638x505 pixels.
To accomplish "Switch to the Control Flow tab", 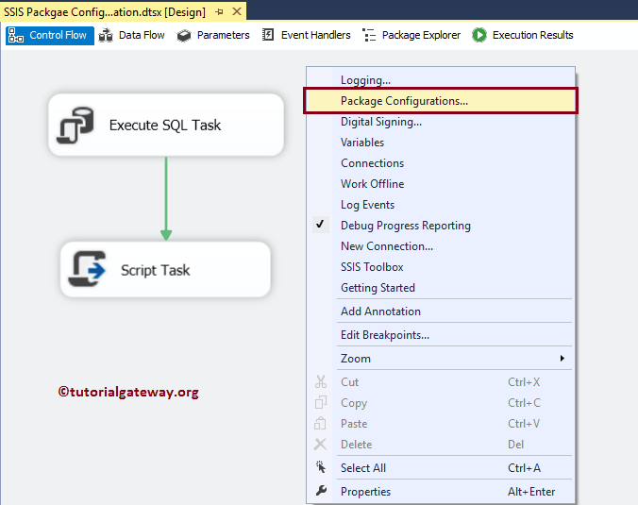I will (x=50, y=36).
